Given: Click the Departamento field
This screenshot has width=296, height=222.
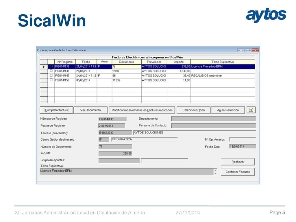Looking at the screenshot, I should click(x=214, y=119).
